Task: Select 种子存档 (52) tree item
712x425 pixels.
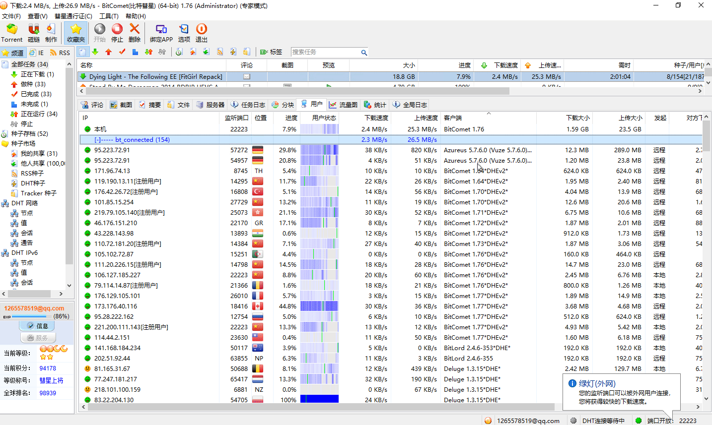Action: coord(29,133)
